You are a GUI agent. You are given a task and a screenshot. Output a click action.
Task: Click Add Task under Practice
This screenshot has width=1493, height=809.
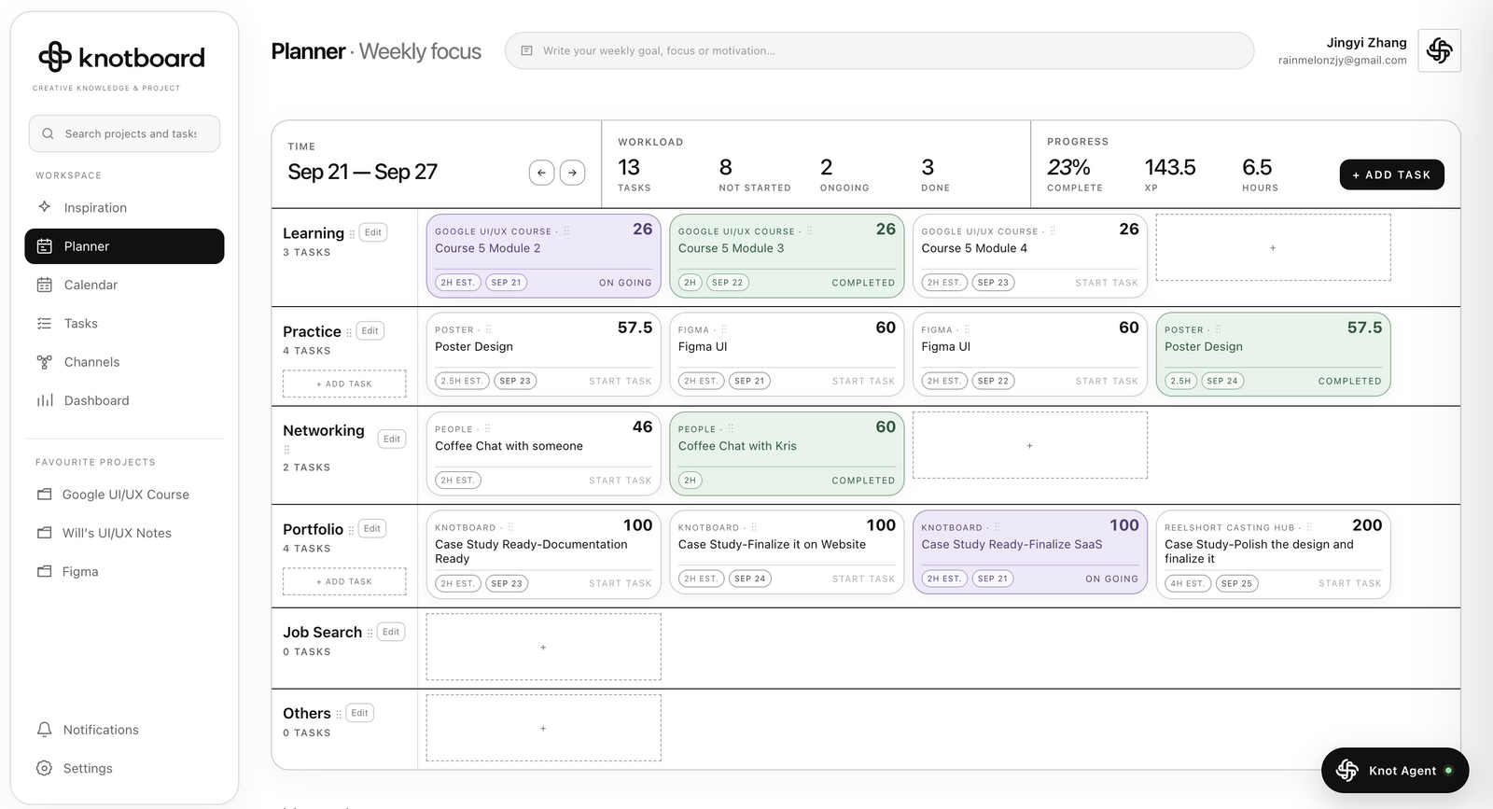click(x=344, y=384)
